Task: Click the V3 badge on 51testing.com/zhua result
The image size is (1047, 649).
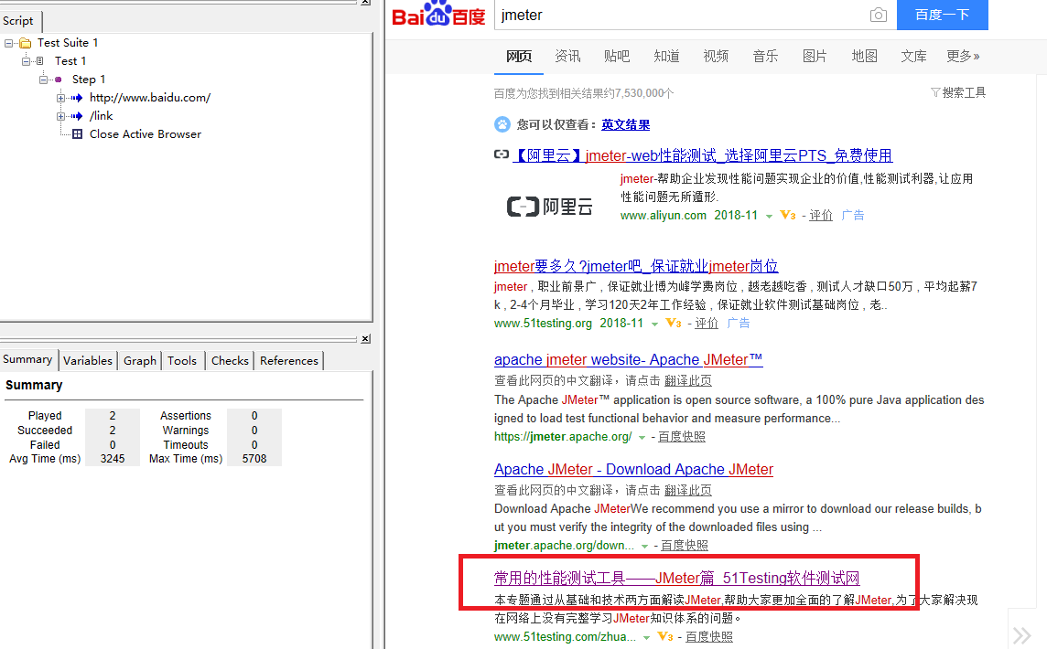Action: click(x=665, y=637)
